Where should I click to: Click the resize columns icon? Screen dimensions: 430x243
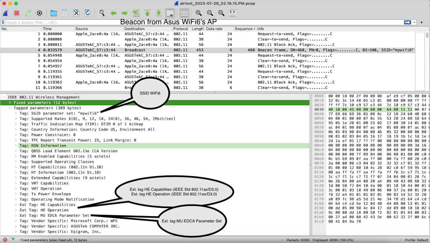[233, 13]
